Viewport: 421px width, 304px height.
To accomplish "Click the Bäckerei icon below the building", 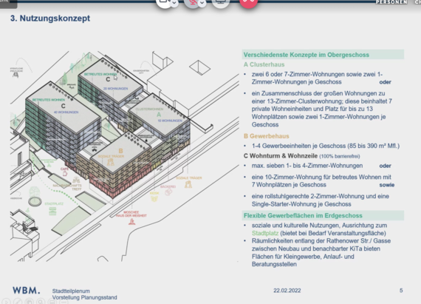I will (168, 192).
